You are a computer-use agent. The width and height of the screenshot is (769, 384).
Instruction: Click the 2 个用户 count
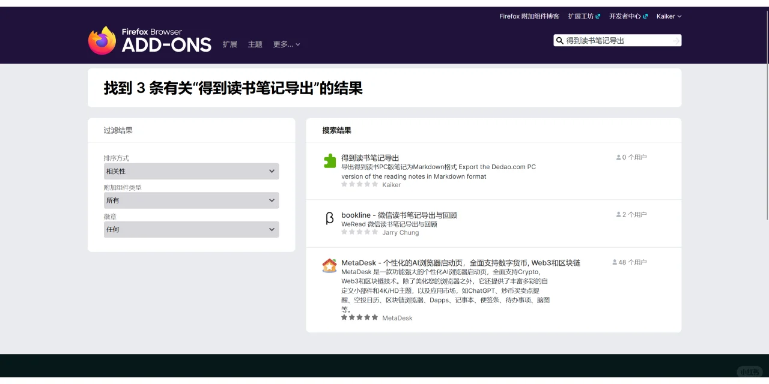point(634,214)
